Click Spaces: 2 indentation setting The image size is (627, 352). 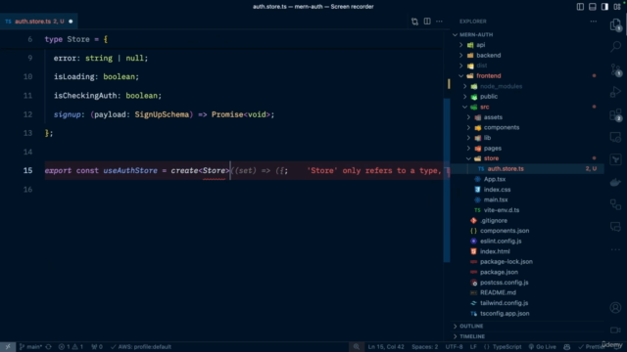click(x=424, y=347)
